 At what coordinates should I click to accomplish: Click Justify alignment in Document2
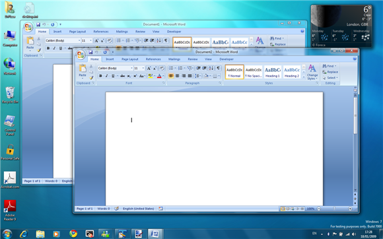tap(190, 76)
